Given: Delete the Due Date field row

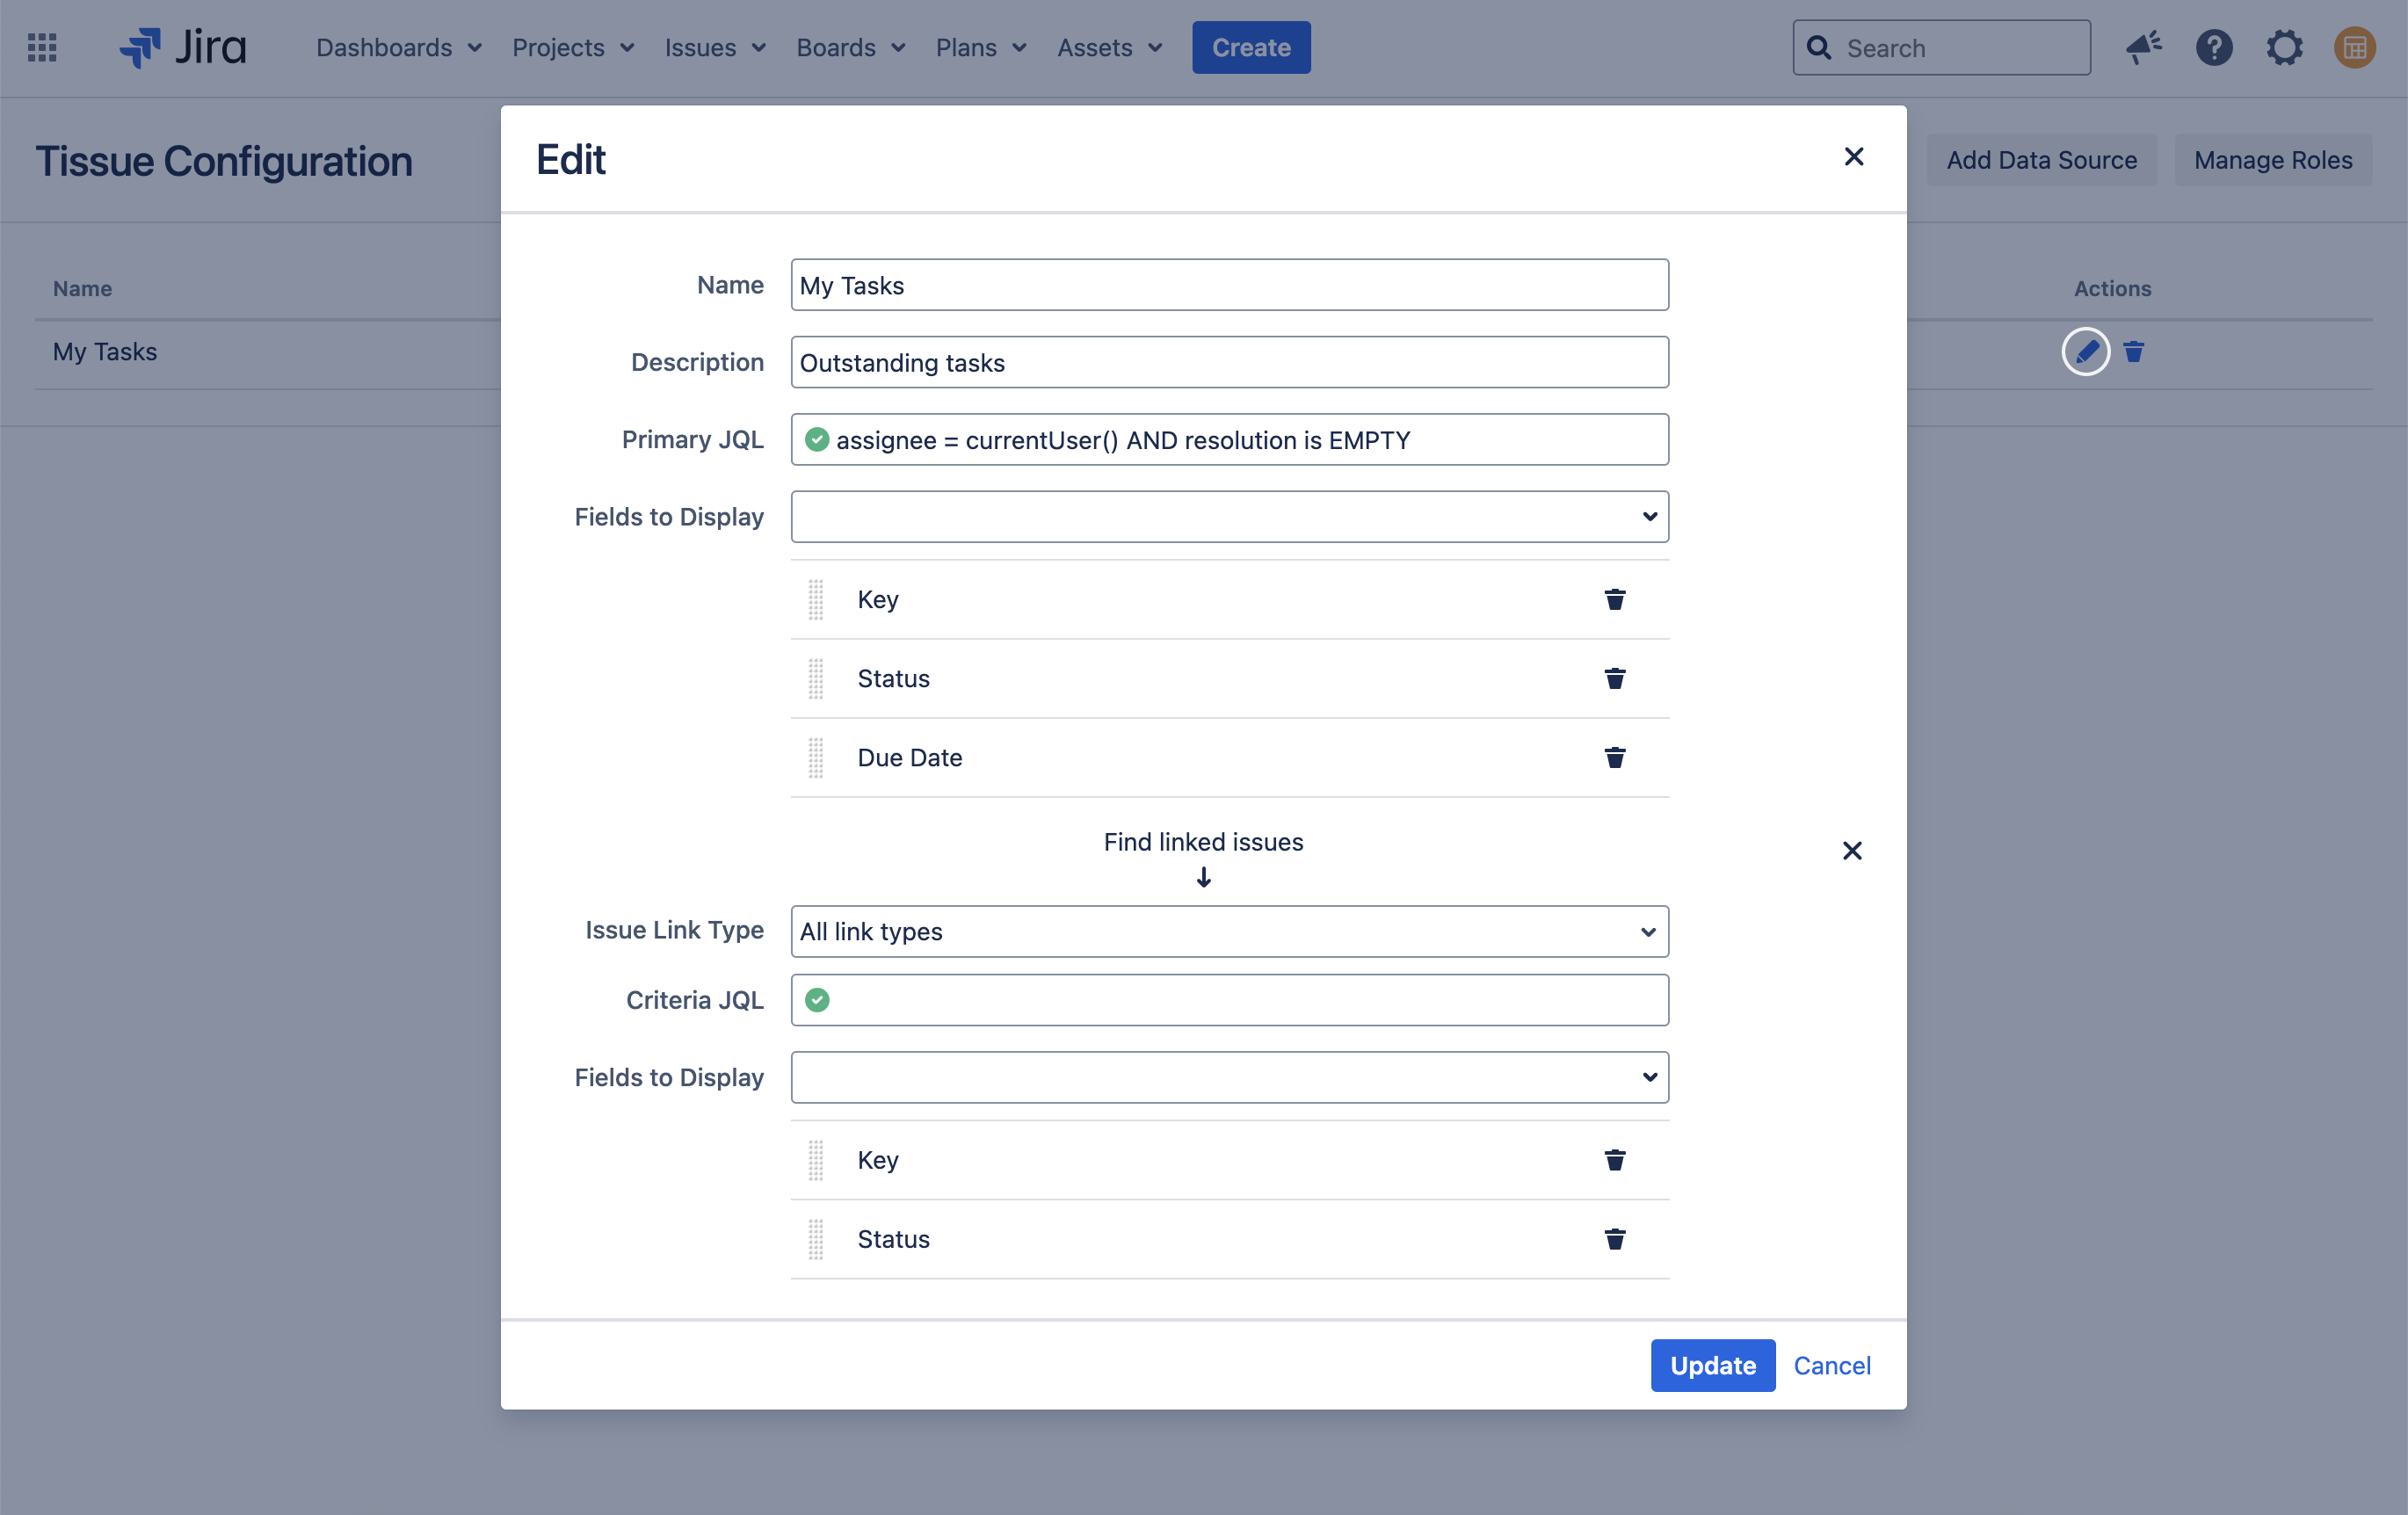Looking at the screenshot, I should 1614,758.
